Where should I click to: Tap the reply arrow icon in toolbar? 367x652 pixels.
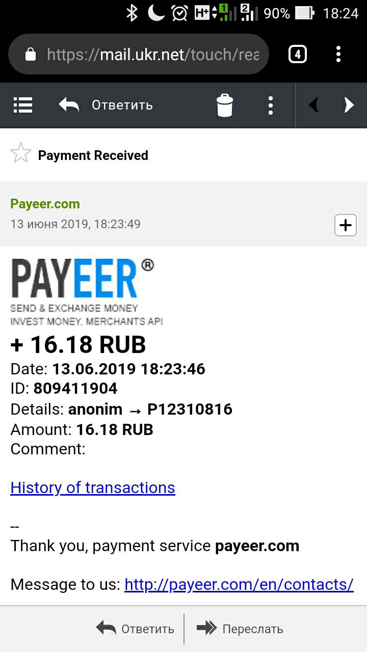click(x=69, y=105)
